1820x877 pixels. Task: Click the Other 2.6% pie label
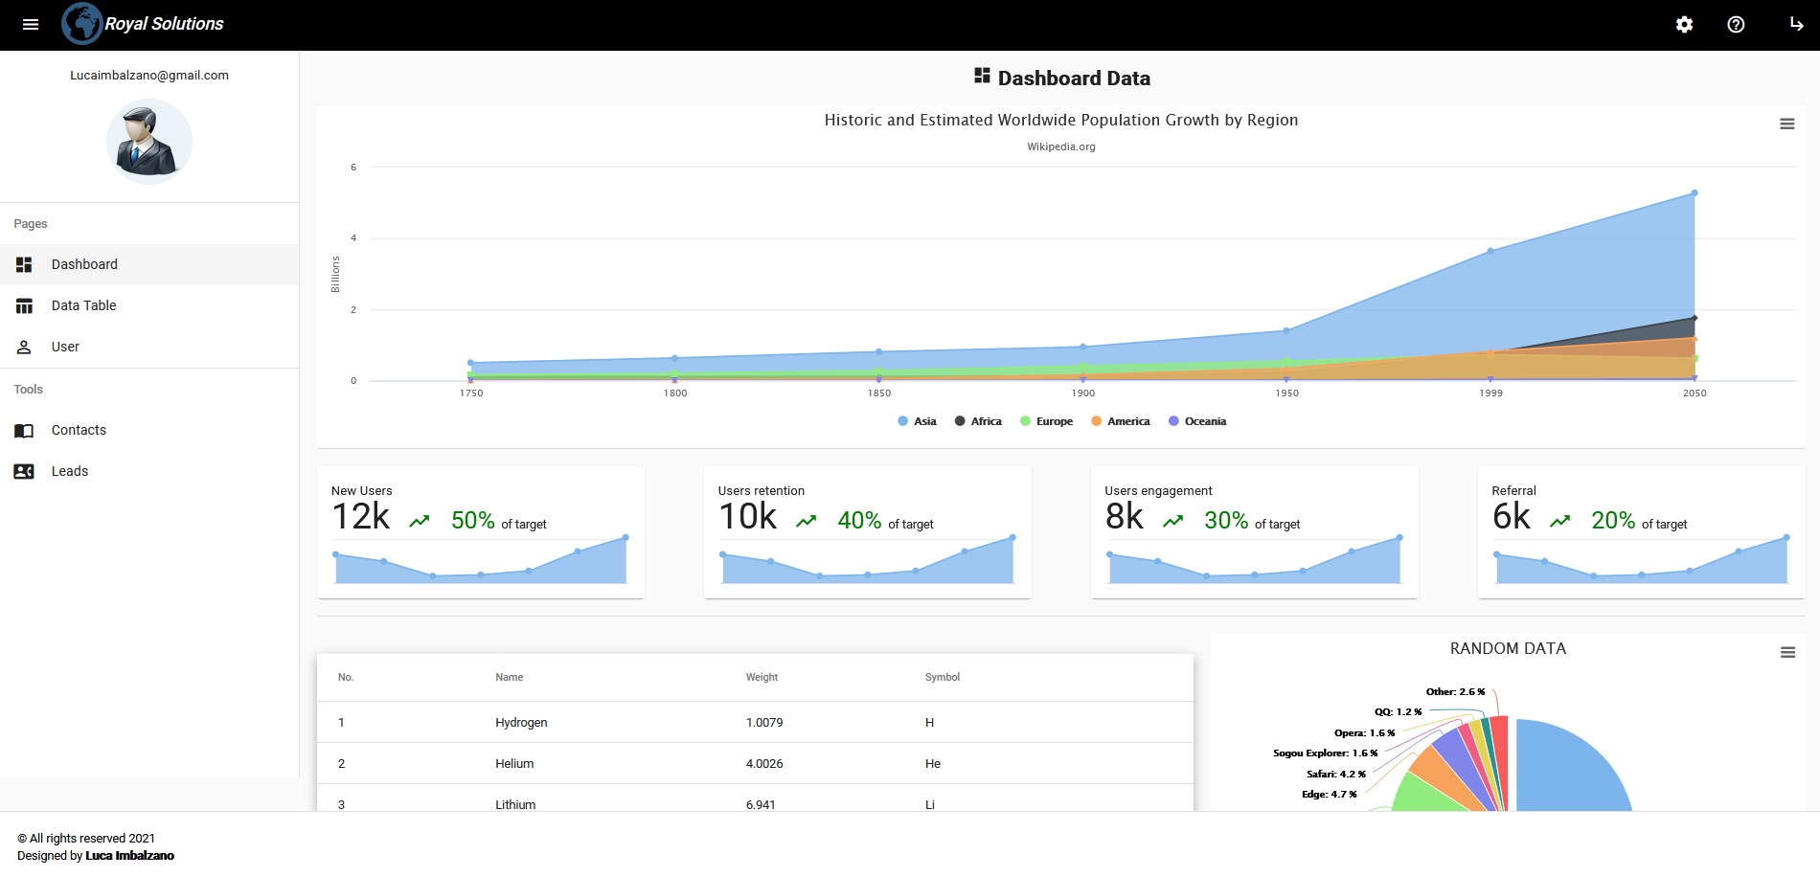coord(1456,692)
